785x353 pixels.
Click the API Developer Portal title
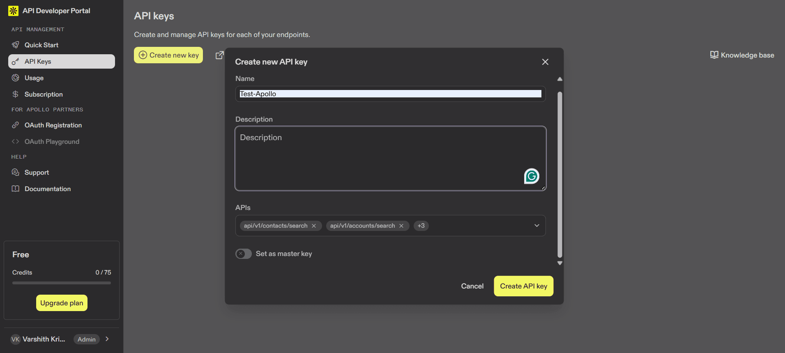tap(56, 11)
